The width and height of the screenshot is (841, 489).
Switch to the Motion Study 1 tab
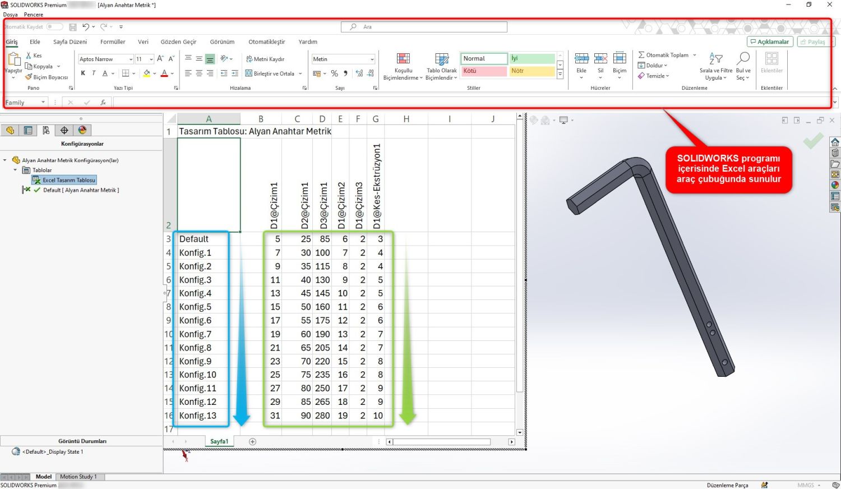click(78, 477)
